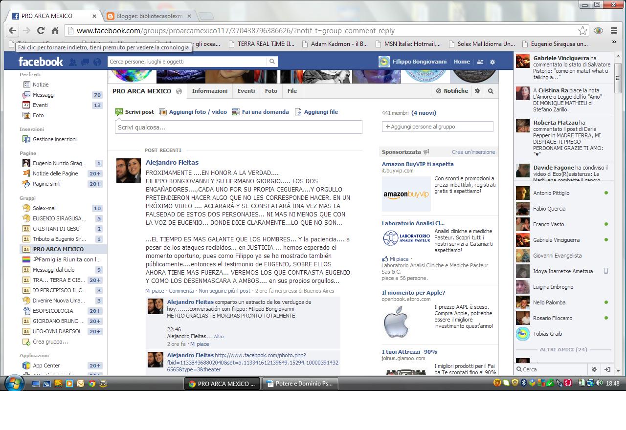The width and height of the screenshot is (626, 430).
Task: Click the Aggiungi persone al gruppo field
Action: tap(438, 127)
